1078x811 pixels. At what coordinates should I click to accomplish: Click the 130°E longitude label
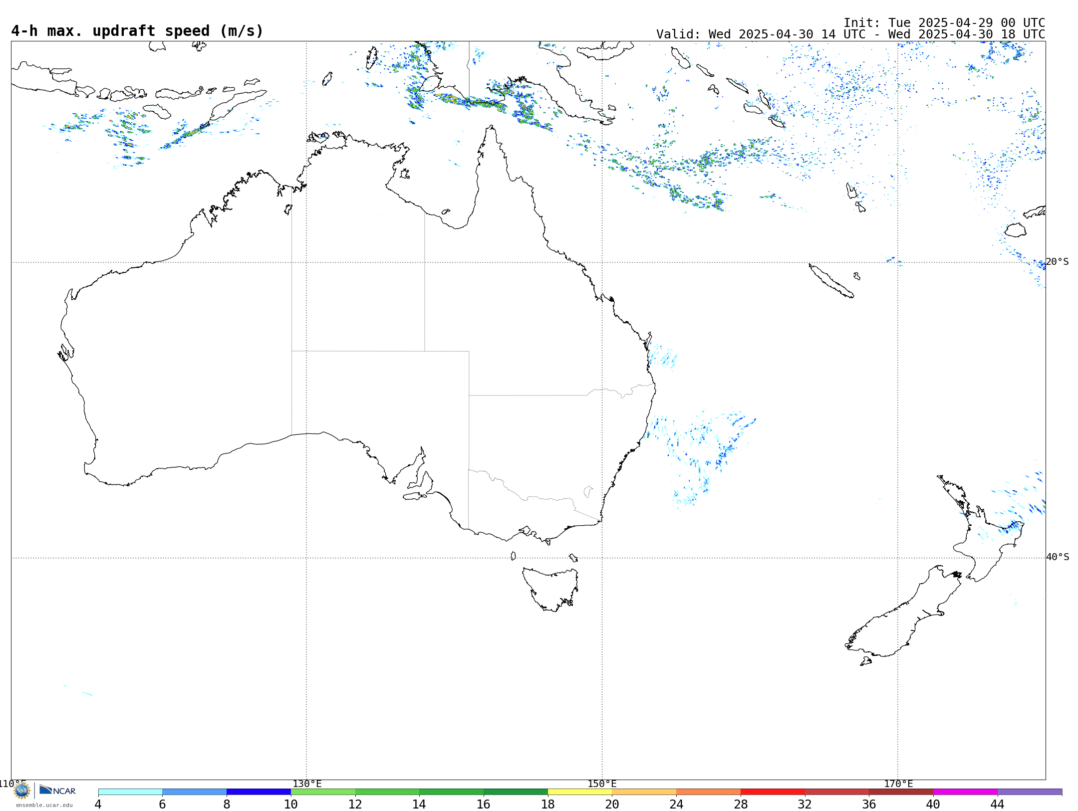(307, 784)
